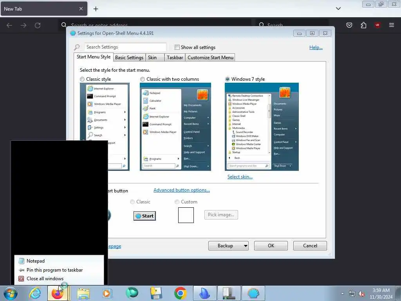The height and width of the screenshot is (301, 401).
Task: Click the network tray icon
Action: coord(352,294)
